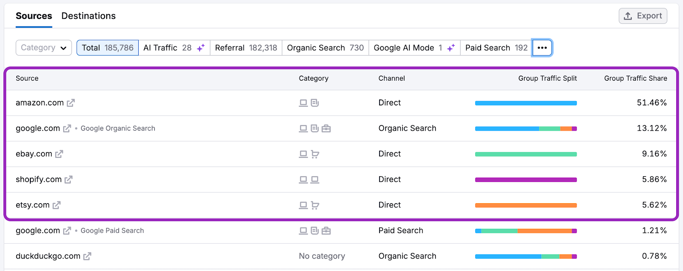Click the shopping cart category icon for etsy.com
Screen dimensions: 683x271
pos(315,205)
